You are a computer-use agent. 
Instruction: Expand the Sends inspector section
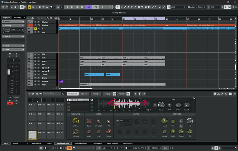pyautogui.click(x=13, y=46)
